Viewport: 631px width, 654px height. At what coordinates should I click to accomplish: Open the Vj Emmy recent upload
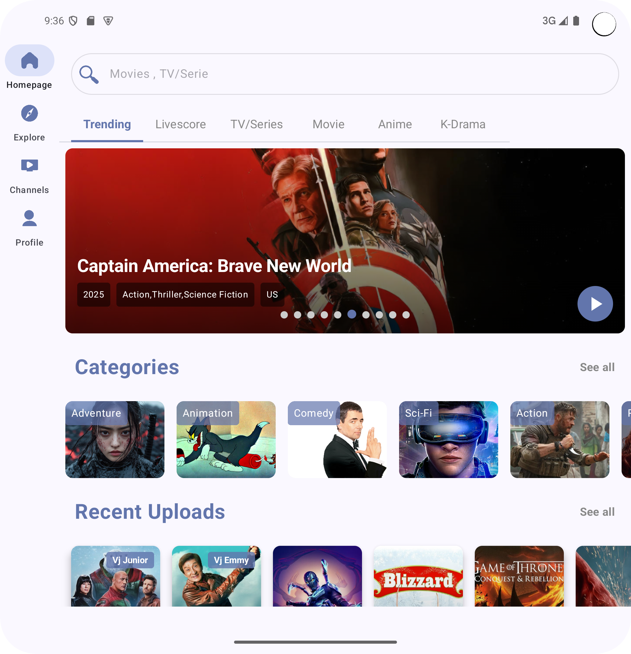[x=216, y=576]
